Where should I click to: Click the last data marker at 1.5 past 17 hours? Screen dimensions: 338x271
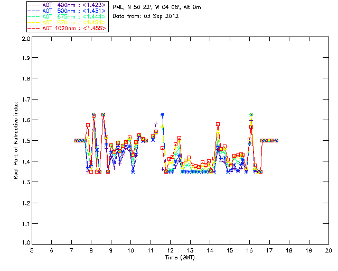277,140
